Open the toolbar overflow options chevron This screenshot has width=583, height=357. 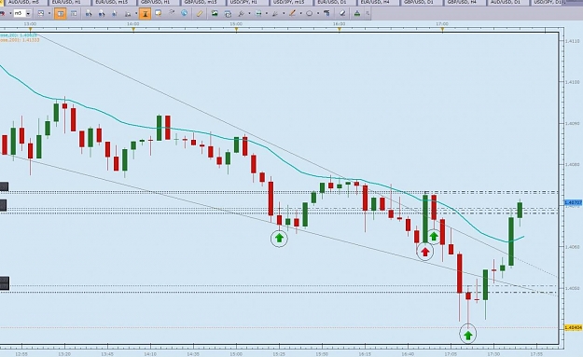coord(368,13)
